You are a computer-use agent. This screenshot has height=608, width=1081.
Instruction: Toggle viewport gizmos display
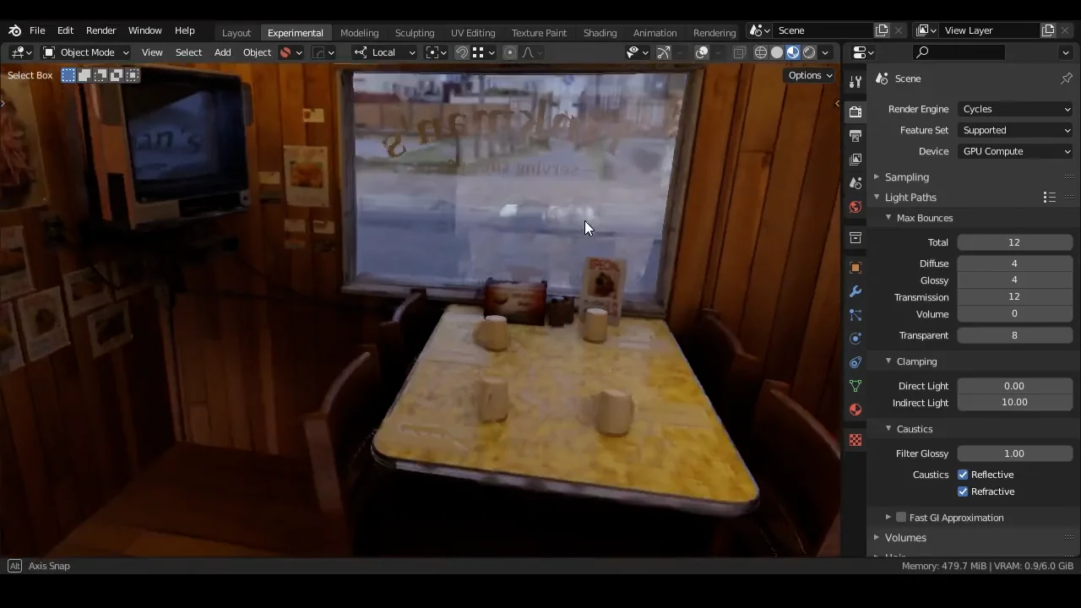pos(664,52)
